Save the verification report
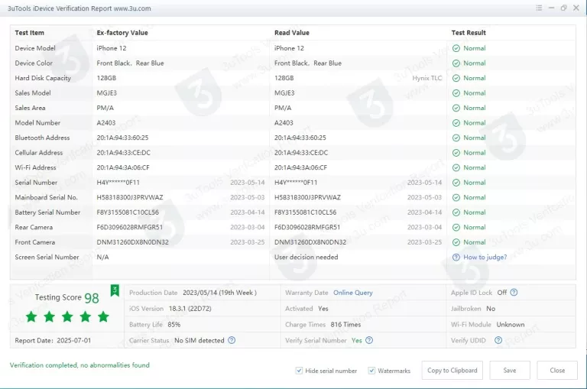This screenshot has width=587, height=389. [510, 371]
